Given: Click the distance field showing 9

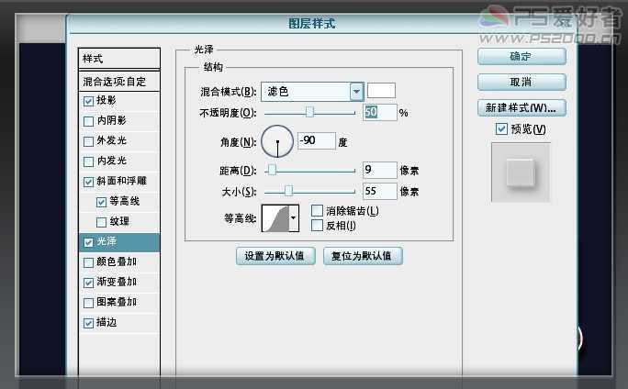Looking at the screenshot, I should (x=380, y=170).
